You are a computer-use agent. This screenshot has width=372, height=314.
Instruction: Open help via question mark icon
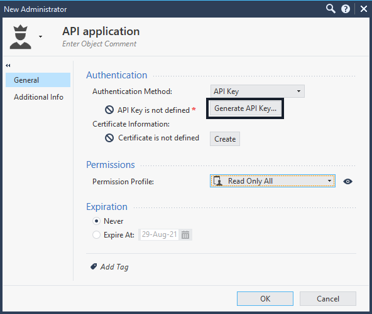346,9
